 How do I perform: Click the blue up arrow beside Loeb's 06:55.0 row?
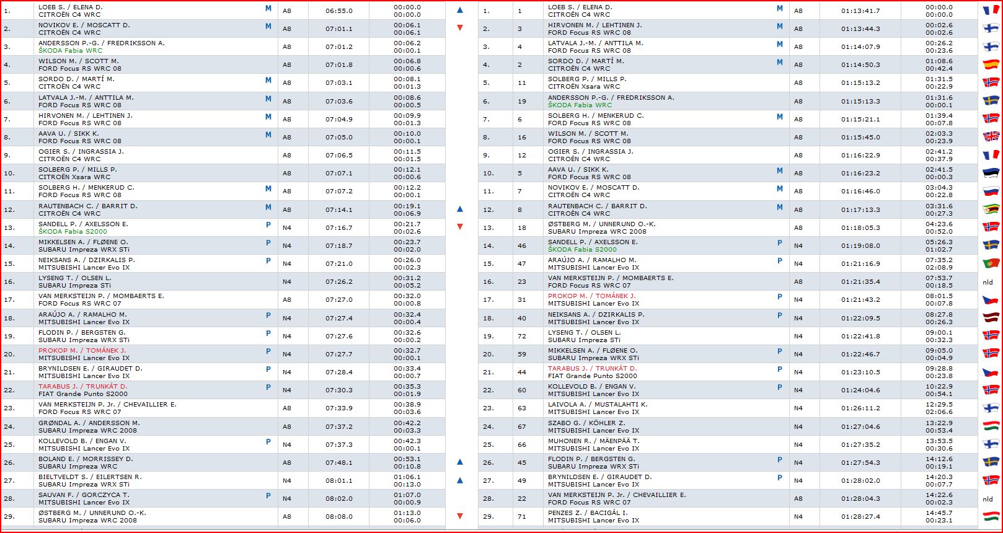click(459, 11)
